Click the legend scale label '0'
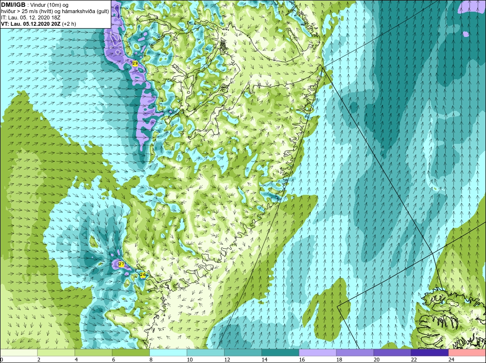Screen dimensions: 486x363 [1, 360]
